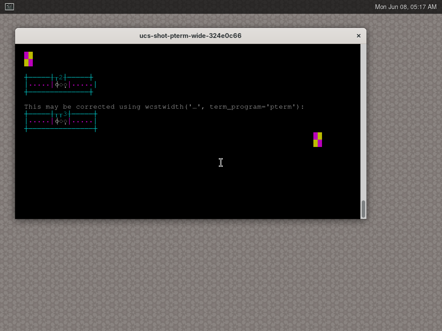Click the number 3 in the second box diagram
The width and height of the screenshot is (442, 331).
point(65,114)
